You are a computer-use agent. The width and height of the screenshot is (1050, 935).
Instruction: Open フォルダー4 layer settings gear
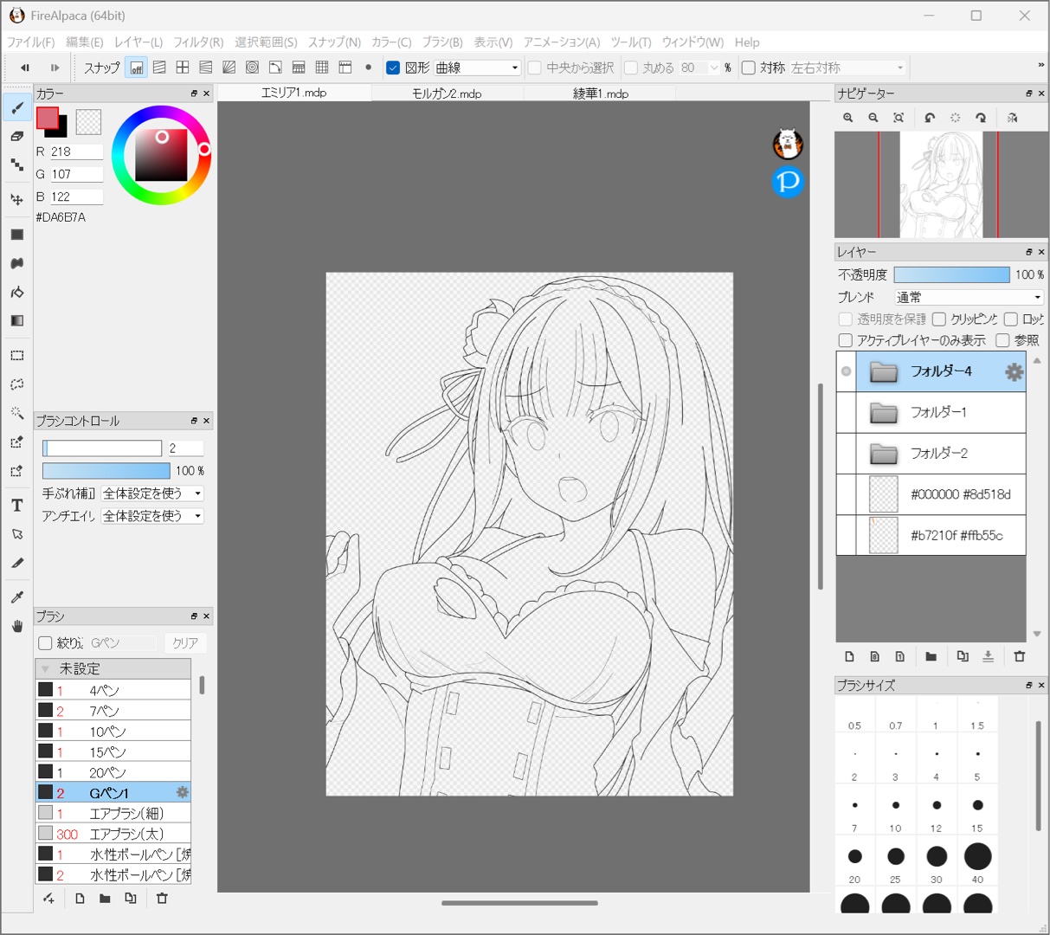click(x=1014, y=372)
